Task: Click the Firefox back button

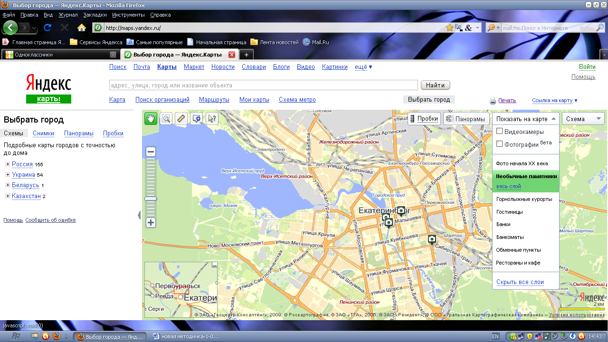Action: (x=10, y=27)
